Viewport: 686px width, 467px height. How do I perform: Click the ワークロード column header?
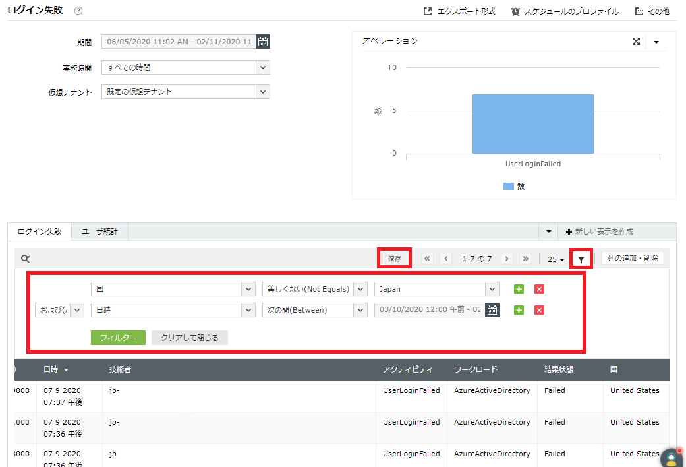click(476, 370)
